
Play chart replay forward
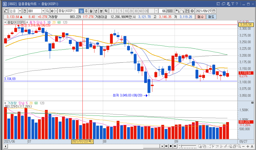(162, 146)
